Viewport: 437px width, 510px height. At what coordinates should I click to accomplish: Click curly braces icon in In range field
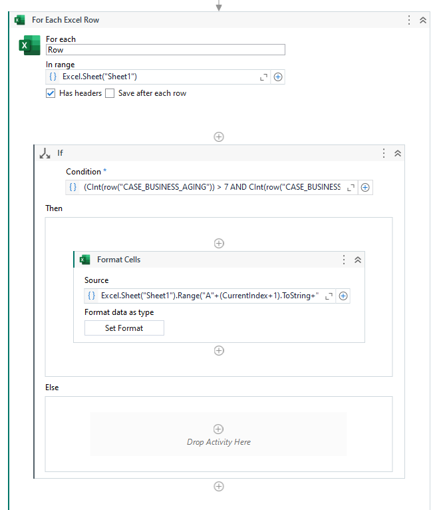53,77
